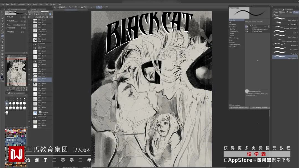The width and height of the screenshot is (299, 168).
Task: Select the Lasso selection tool
Action: pos(2,24)
